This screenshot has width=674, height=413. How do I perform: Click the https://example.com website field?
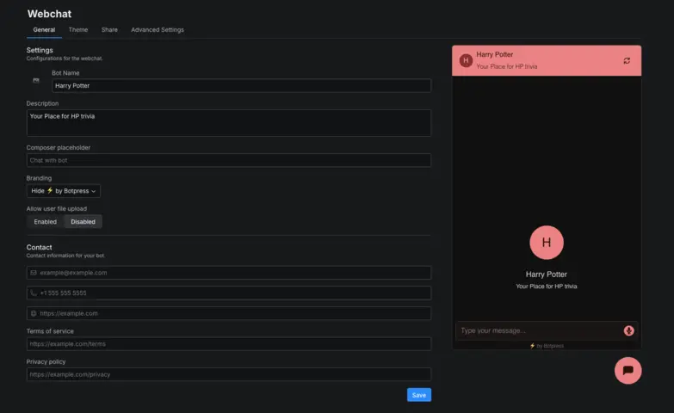coord(229,313)
